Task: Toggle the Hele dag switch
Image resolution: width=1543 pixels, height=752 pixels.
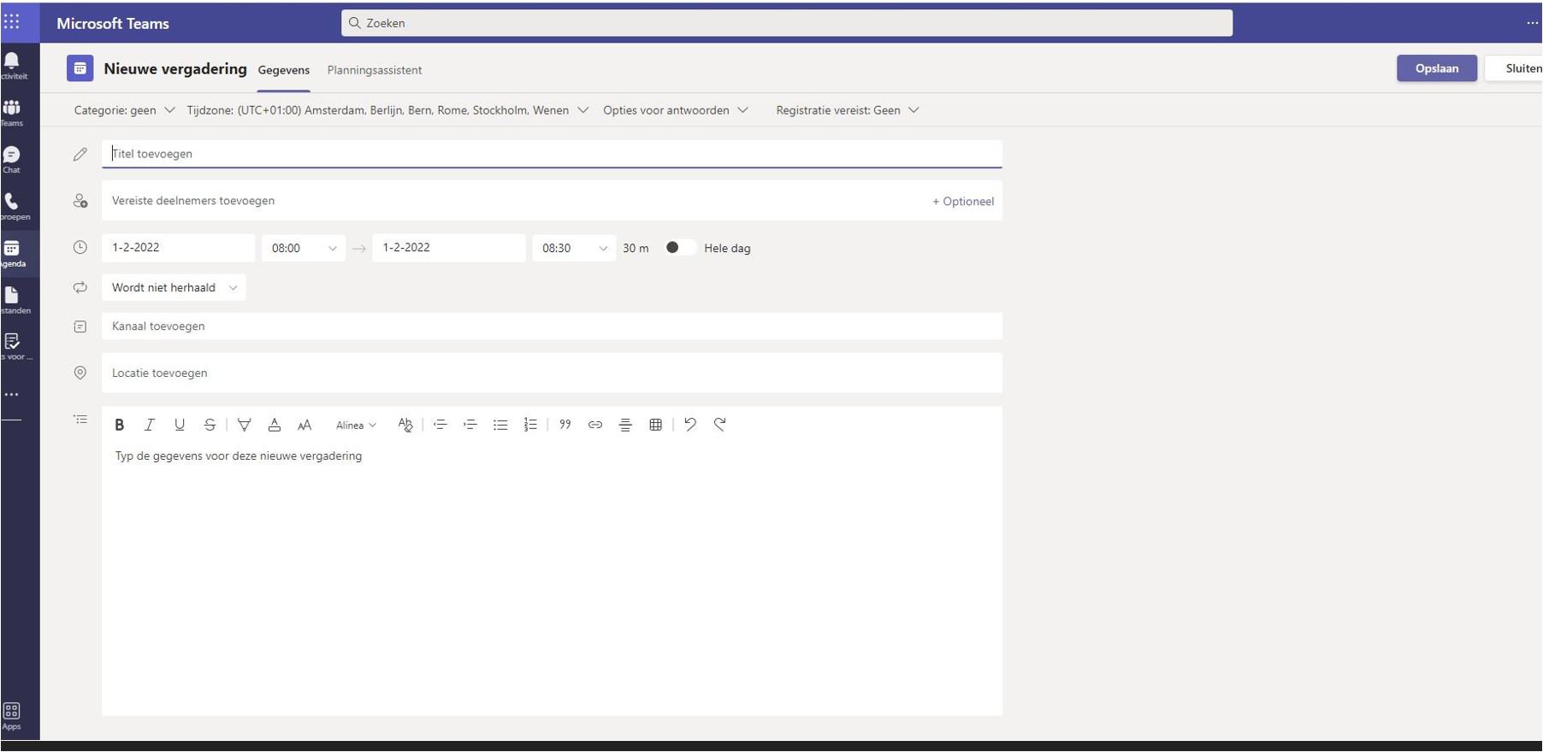Action: (x=679, y=248)
